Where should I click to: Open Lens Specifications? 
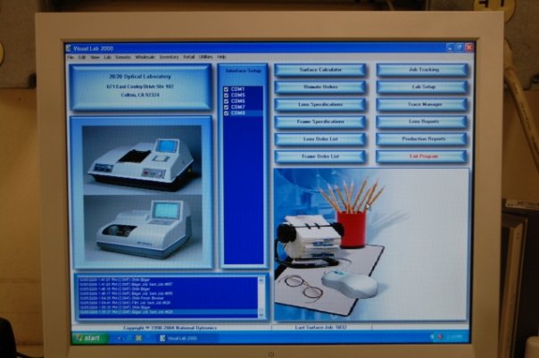point(320,104)
